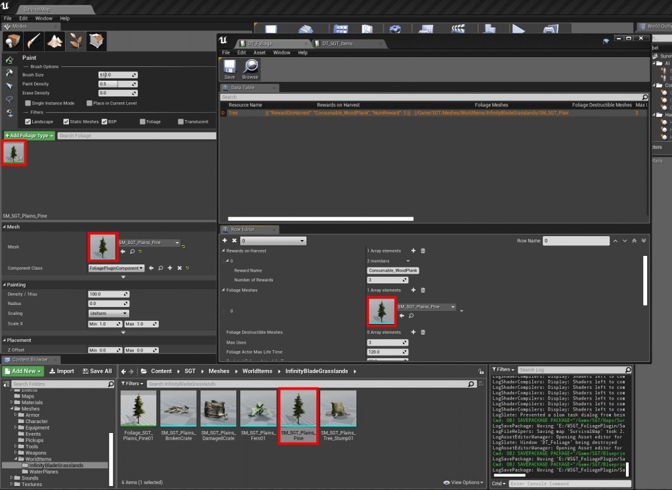The image size is (672, 490).
Task: Switch to the Geometry Editing mode
Action: [x=96, y=41]
